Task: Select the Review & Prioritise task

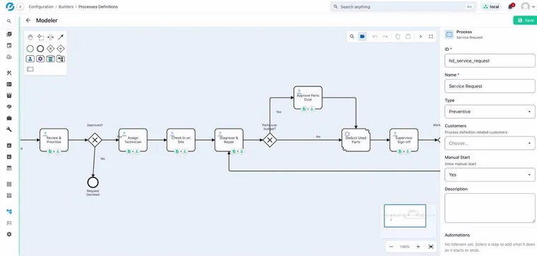Action: click(x=54, y=140)
